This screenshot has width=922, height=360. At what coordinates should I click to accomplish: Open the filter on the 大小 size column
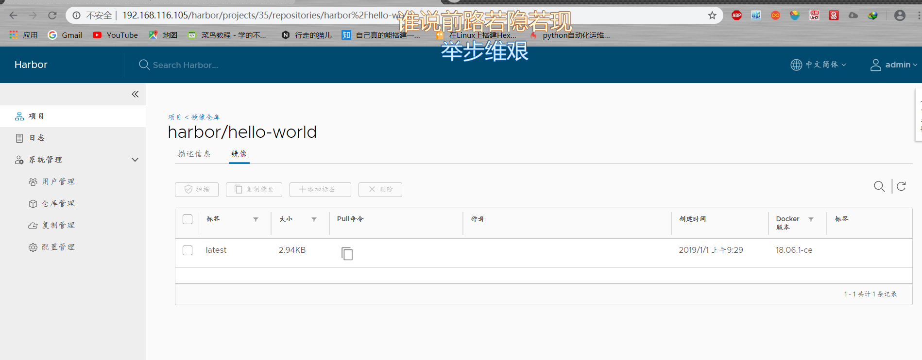tap(314, 219)
